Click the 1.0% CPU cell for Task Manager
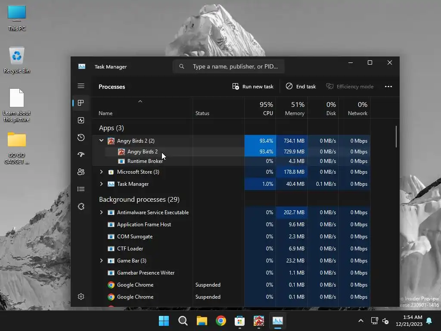The height and width of the screenshot is (331, 441). click(x=260, y=184)
